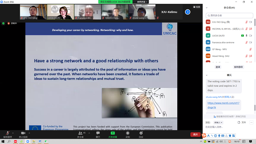This screenshot has width=256, height=144.
Task: Show next video thumbnails with blue arrow
Action: pos(188,12)
